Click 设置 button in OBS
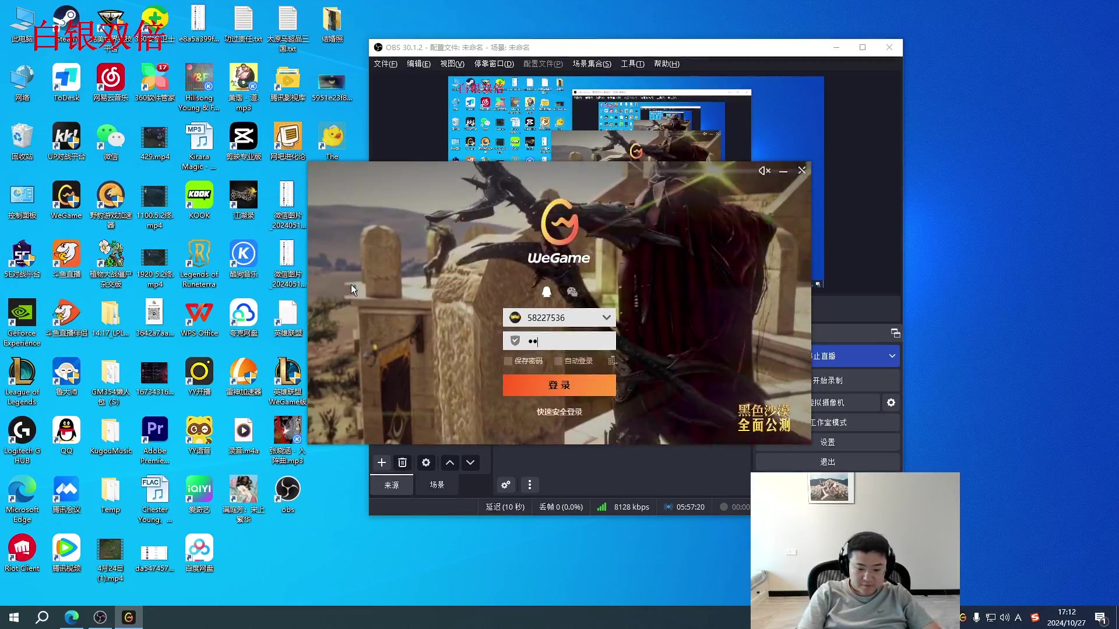Viewport: 1119px width, 629px height. tap(827, 442)
